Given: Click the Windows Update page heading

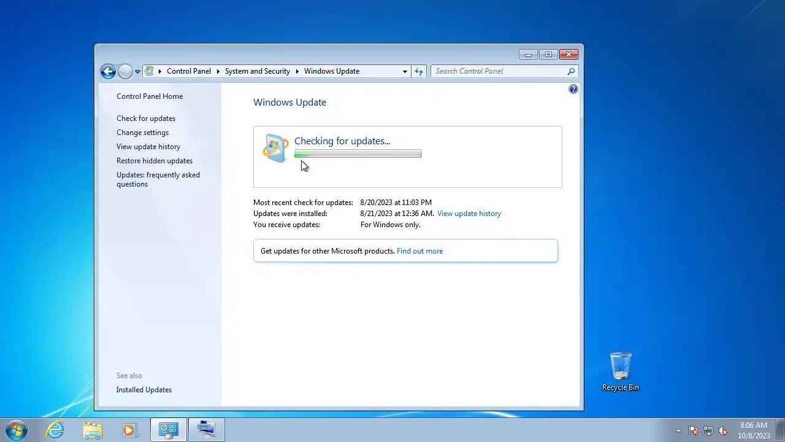Looking at the screenshot, I should coord(289,103).
